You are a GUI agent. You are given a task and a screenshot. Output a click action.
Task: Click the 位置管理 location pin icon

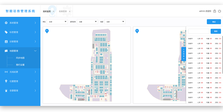click(6, 81)
